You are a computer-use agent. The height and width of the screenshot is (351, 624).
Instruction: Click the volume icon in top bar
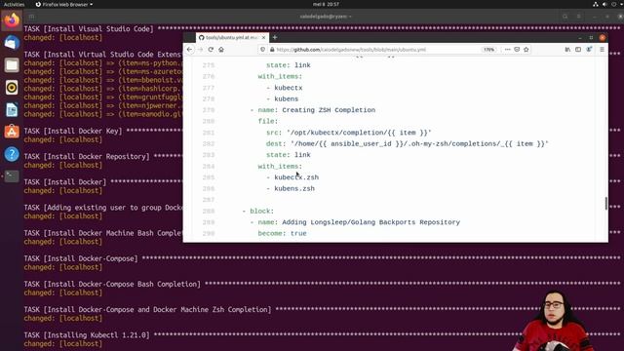[x=604, y=4]
